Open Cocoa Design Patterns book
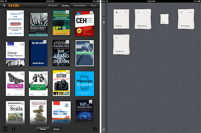The image size is (201, 133). click(x=15, y=54)
